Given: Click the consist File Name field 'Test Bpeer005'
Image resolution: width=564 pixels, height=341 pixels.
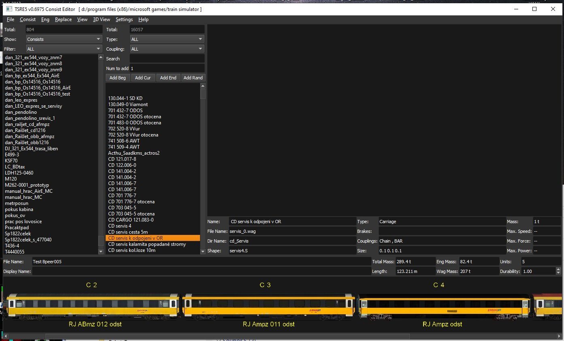Looking at the screenshot, I should point(201,262).
